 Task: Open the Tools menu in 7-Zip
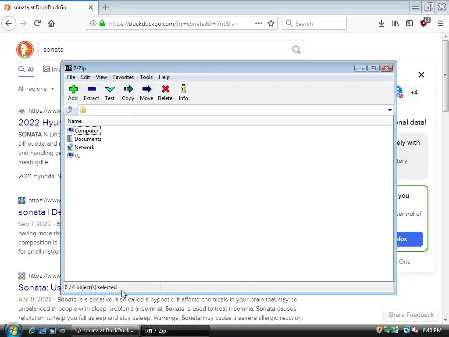coord(146,77)
